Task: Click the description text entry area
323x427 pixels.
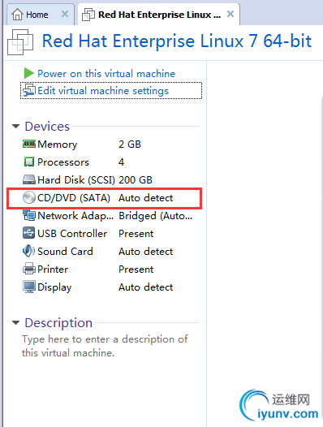Action: click(x=105, y=346)
